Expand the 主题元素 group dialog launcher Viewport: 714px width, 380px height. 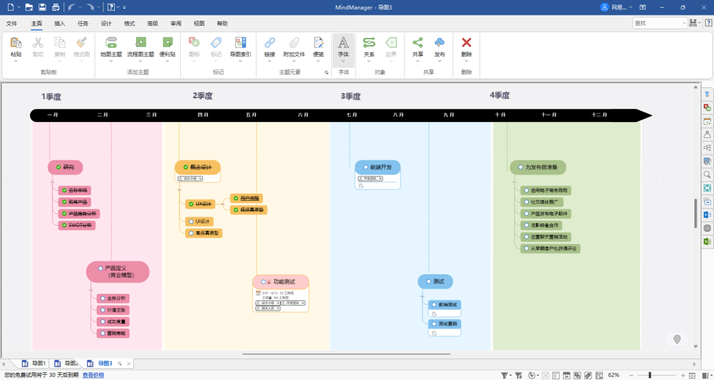click(x=326, y=73)
